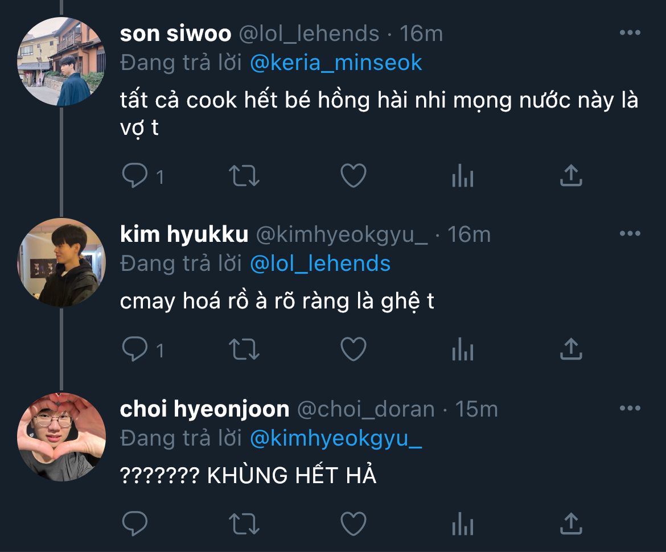Open more options on son siwoo's tweet

point(630,33)
